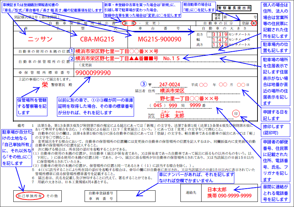294x207 pixels.
Task: Click the 車名 field containing ニッサン
Action: tap(41, 39)
